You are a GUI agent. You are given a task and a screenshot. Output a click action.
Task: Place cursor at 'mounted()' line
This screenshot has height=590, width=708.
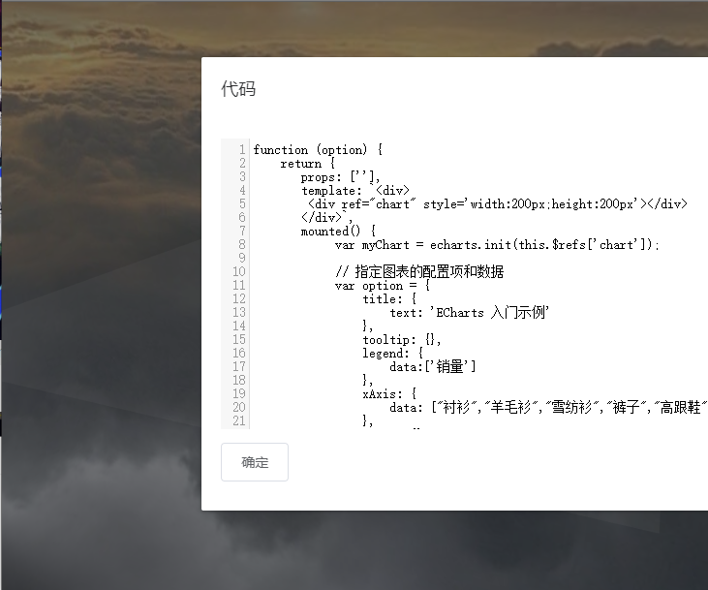click(x=338, y=232)
